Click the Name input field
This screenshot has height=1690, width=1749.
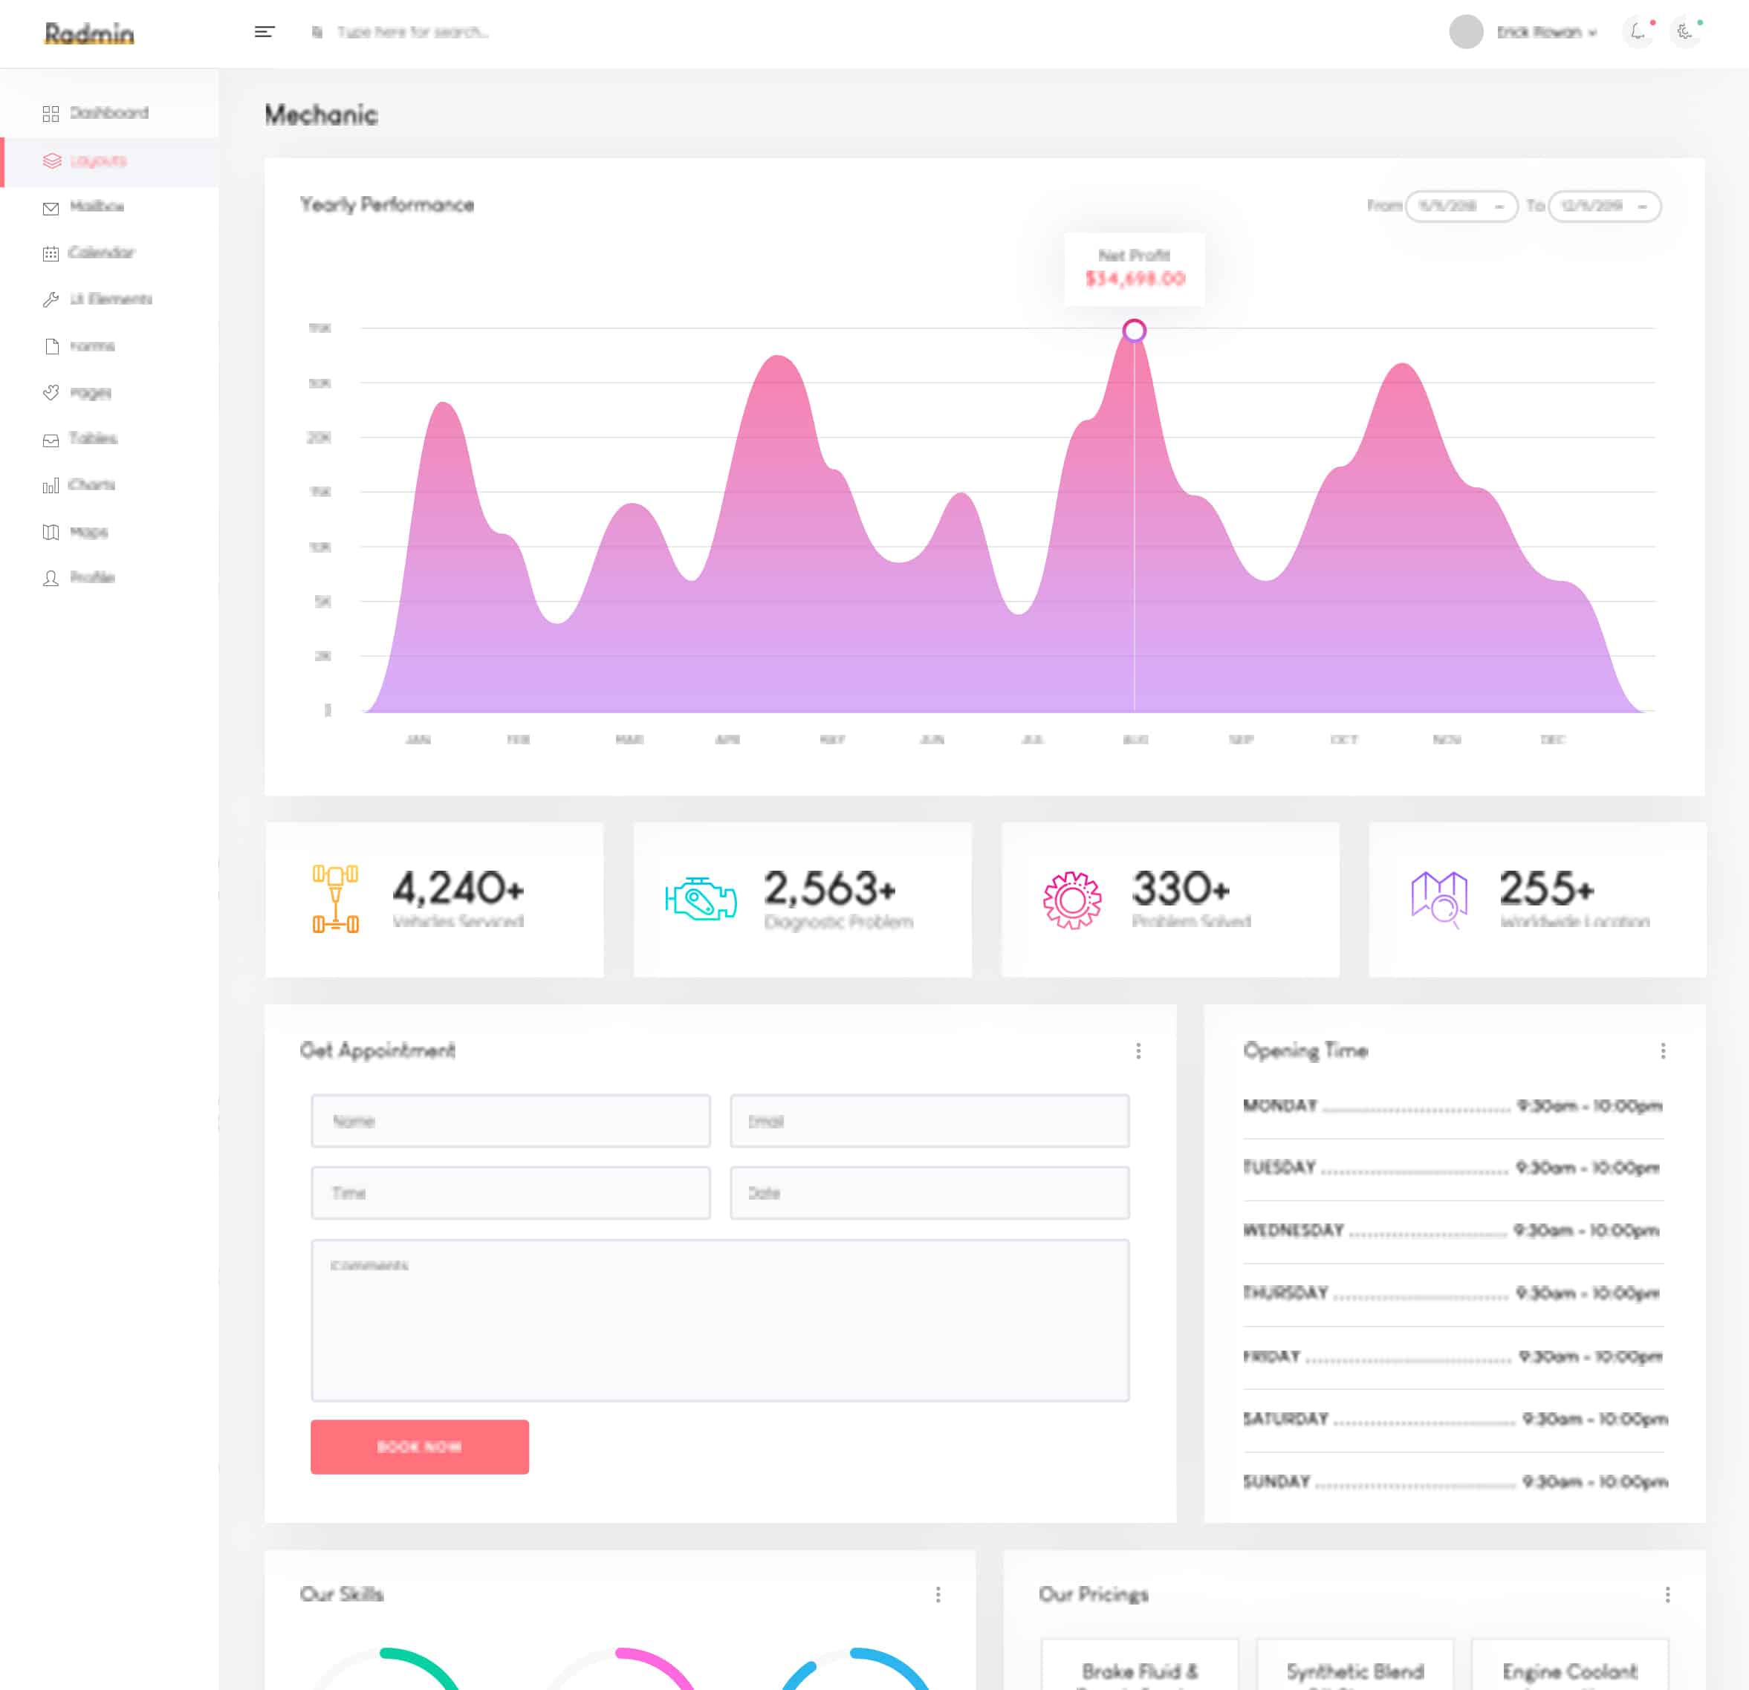click(510, 1121)
